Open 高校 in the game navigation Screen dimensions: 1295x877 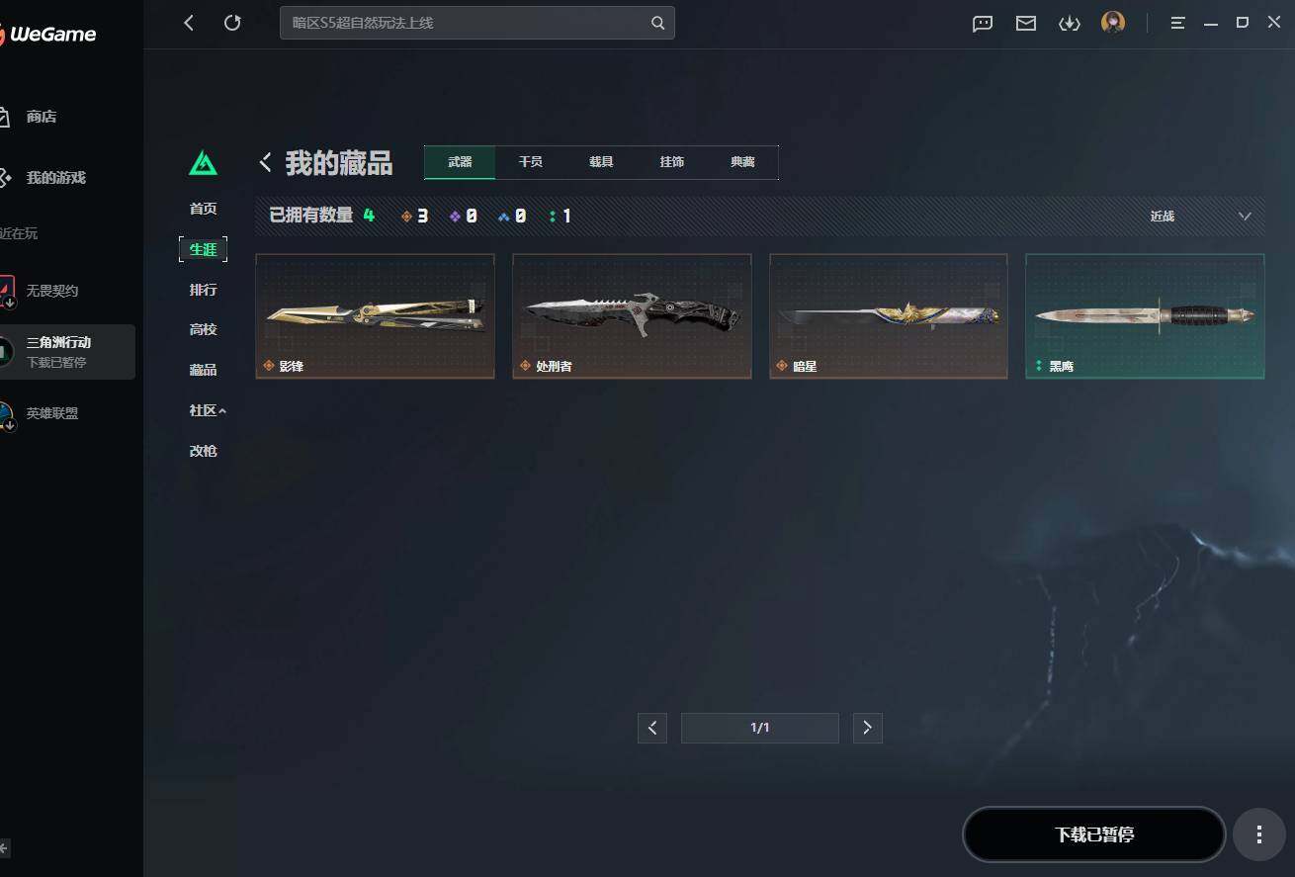(x=203, y=329)
